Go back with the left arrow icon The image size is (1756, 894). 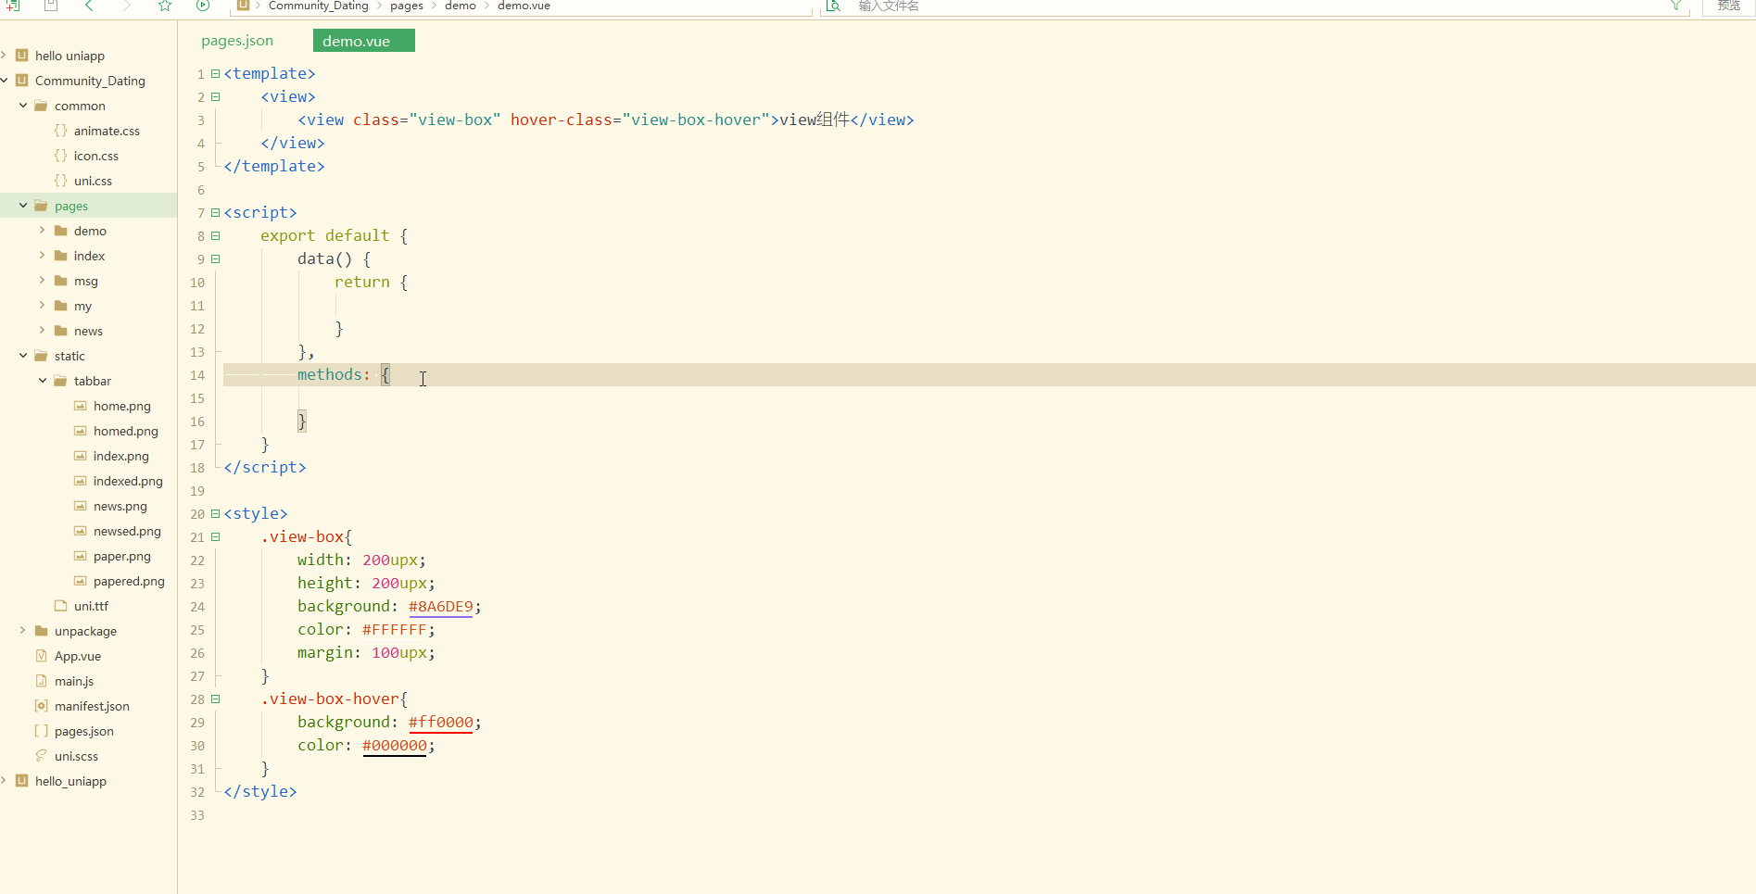coord(89,6)
